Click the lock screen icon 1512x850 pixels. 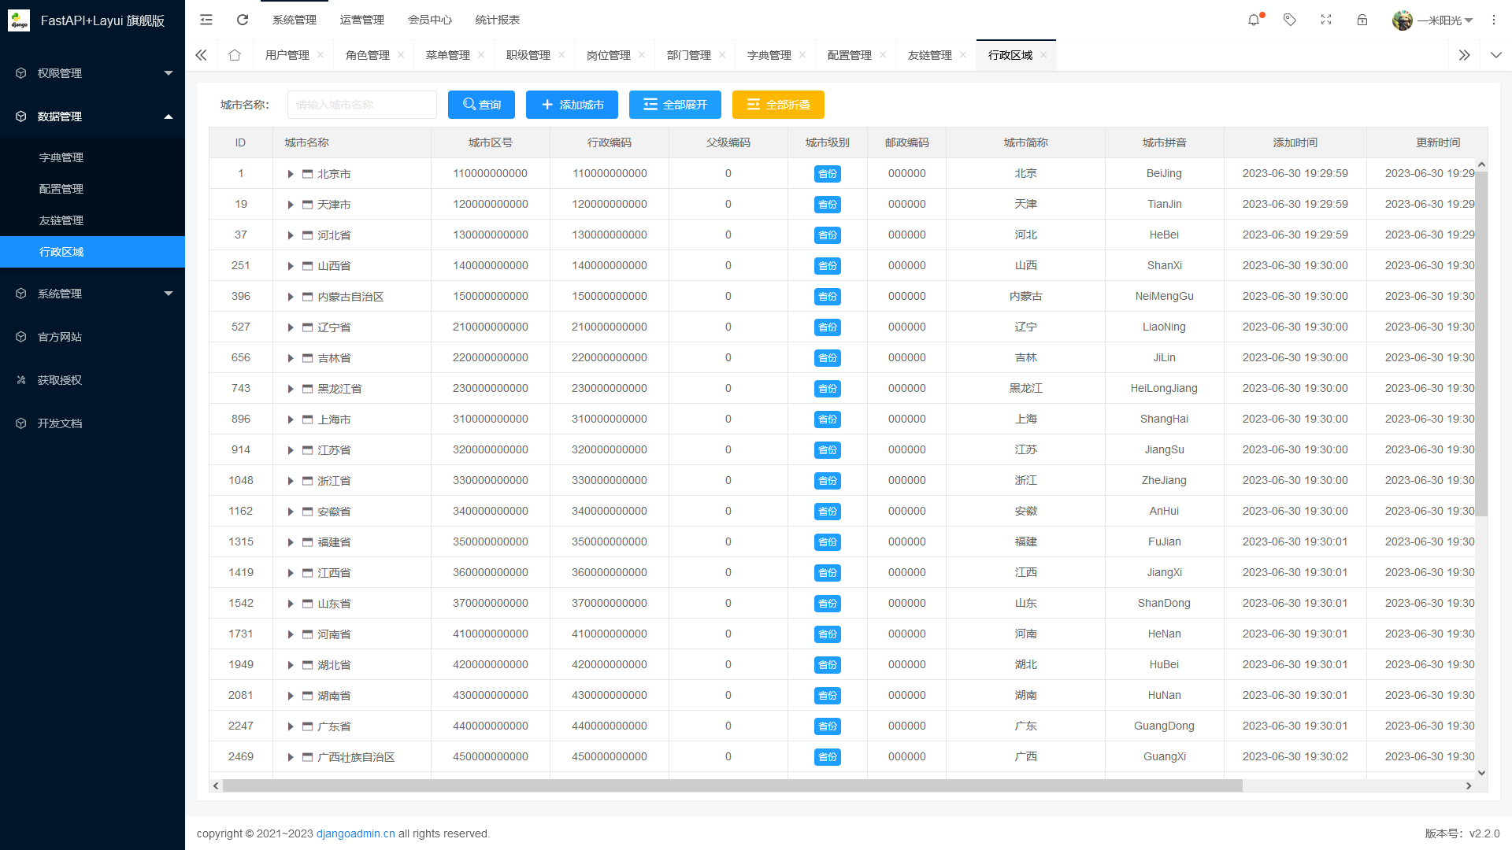point(1362,20)
